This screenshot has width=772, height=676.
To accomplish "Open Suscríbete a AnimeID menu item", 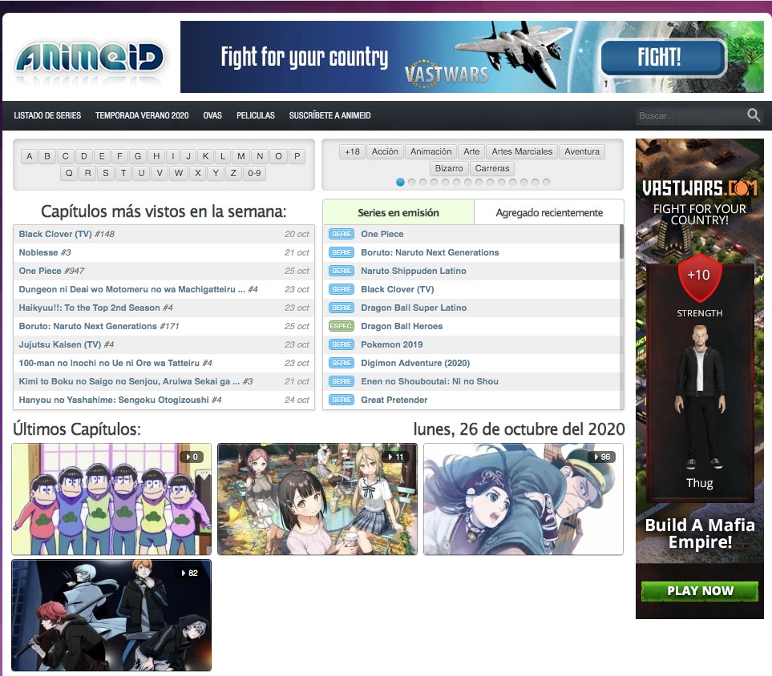I will pyautogui.click(x=329, y=115).
